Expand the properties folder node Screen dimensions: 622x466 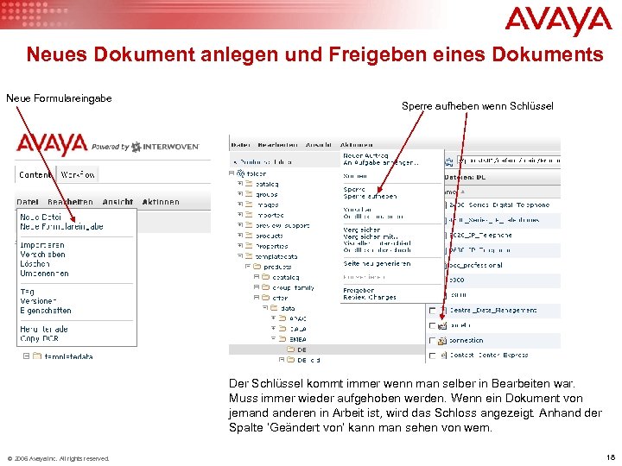(240, 246)
